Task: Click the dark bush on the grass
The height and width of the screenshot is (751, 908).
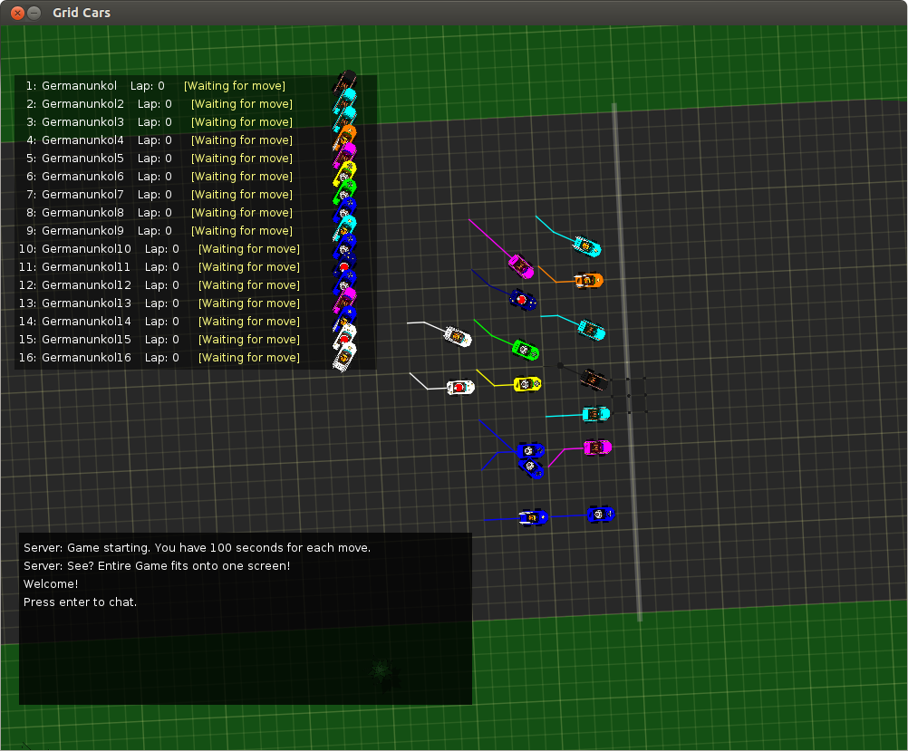Action: [x=382, y=670]
